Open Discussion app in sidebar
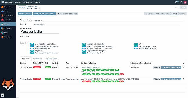This screenshot has height=98, width=188. (8, 7)
